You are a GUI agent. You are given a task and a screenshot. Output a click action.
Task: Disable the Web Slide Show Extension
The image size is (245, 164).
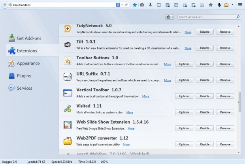205,128
